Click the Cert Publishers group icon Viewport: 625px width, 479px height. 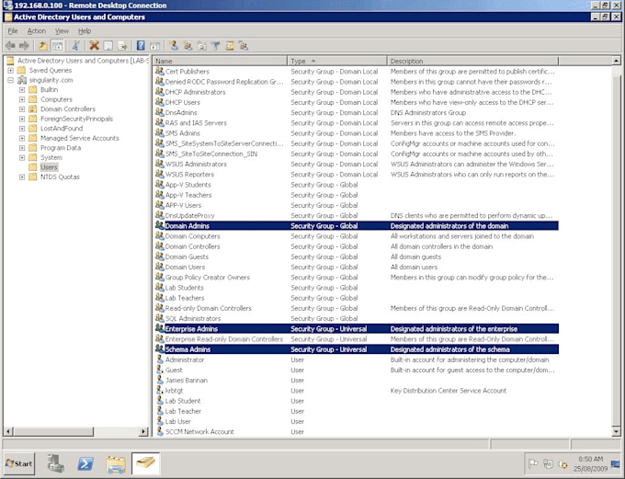click(159, 72)
